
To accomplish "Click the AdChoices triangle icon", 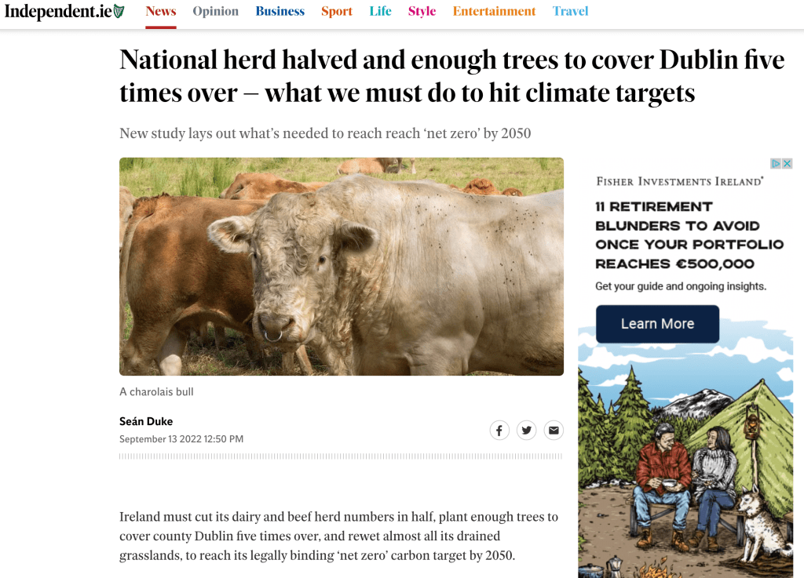I will pos(776,164).
